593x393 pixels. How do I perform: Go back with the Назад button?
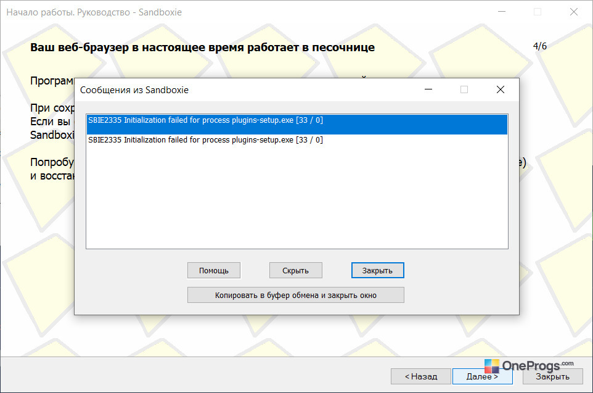pos(421,376)
